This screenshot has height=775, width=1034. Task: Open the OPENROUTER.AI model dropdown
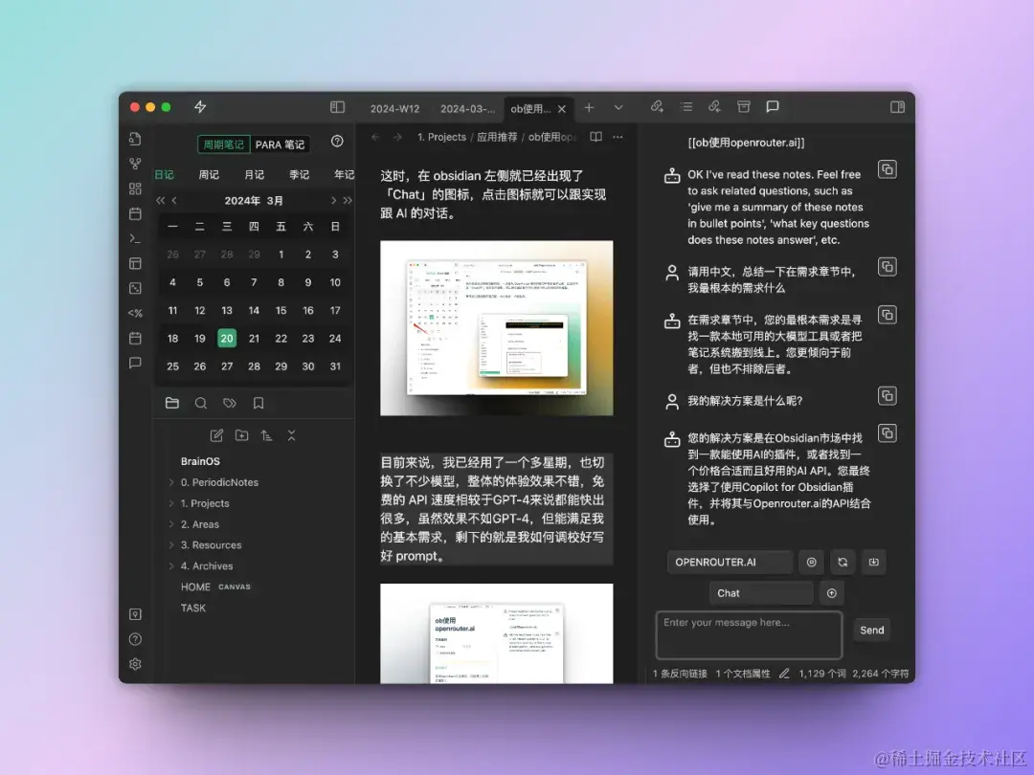coord(730,563)
